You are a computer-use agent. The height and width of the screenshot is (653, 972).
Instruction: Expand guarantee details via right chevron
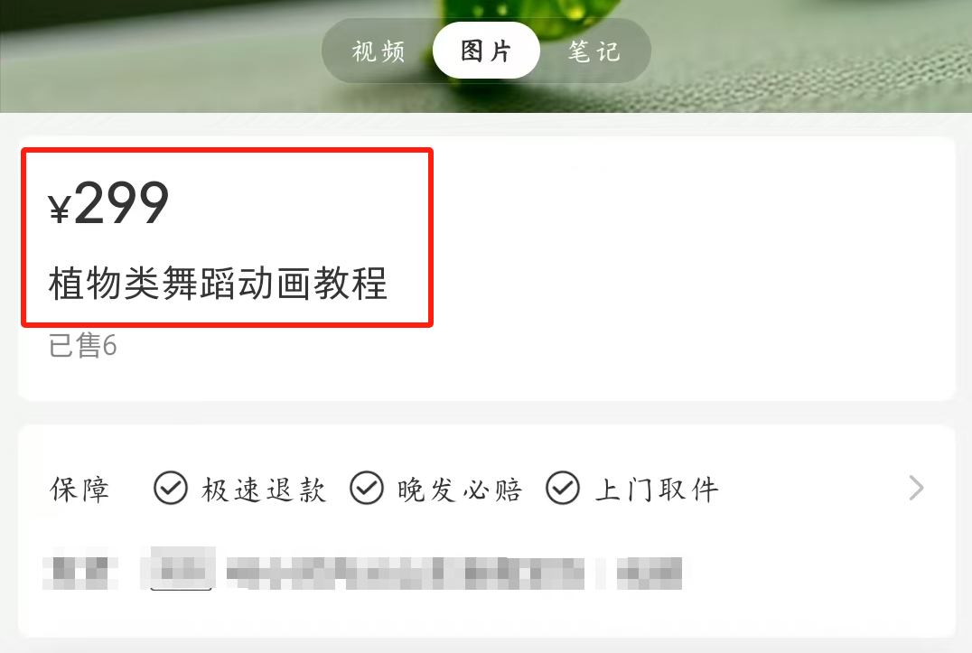click(x=916, y=489)
